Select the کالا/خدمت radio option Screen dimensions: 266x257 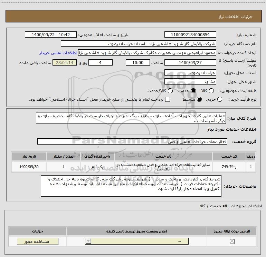(170, 91)
